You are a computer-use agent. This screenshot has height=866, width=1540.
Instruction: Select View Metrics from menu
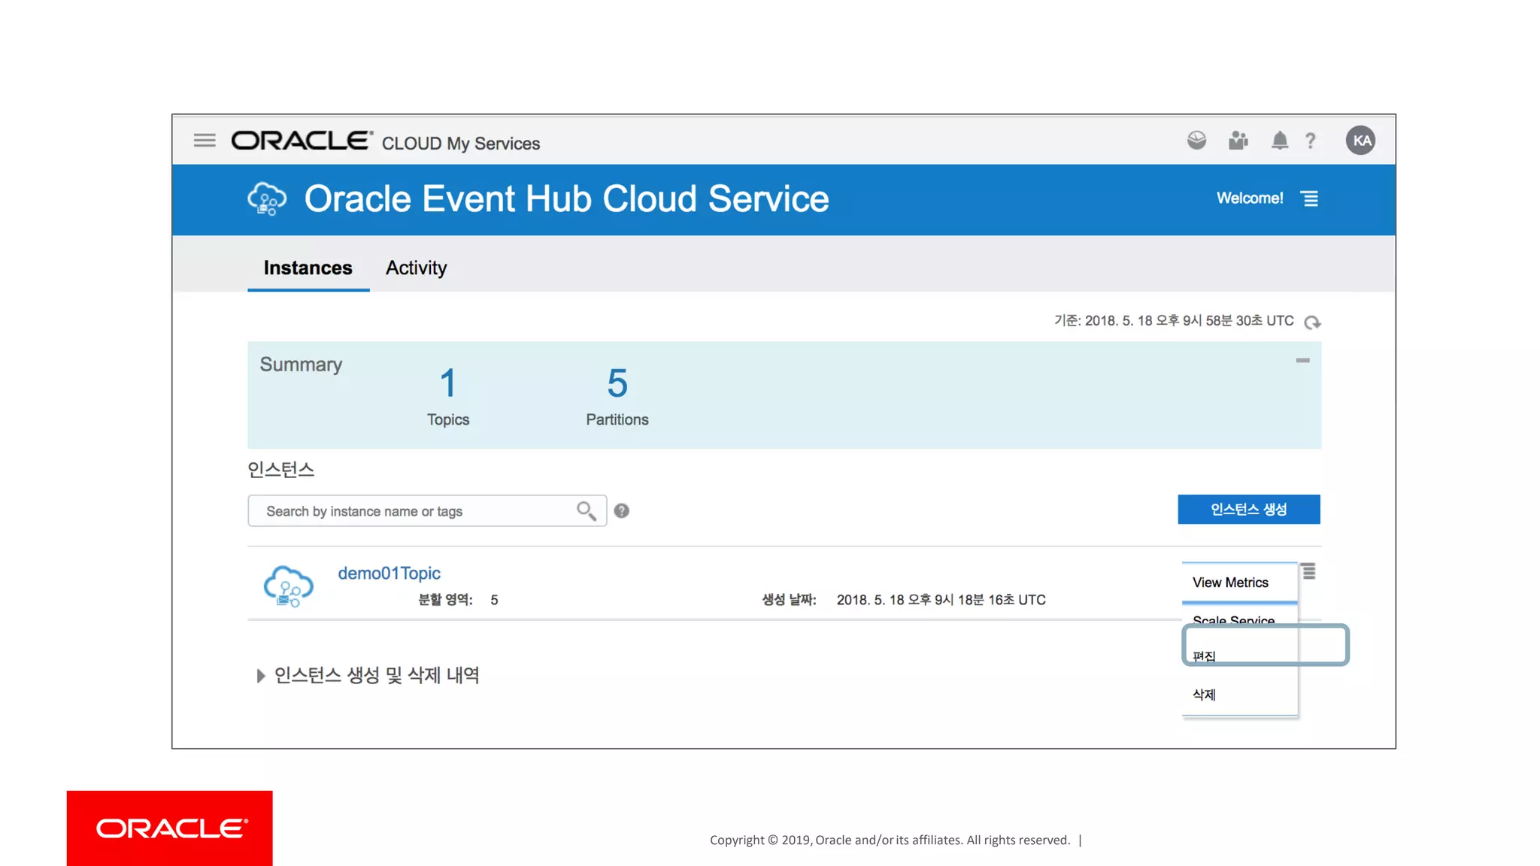tap(1240, 583)
